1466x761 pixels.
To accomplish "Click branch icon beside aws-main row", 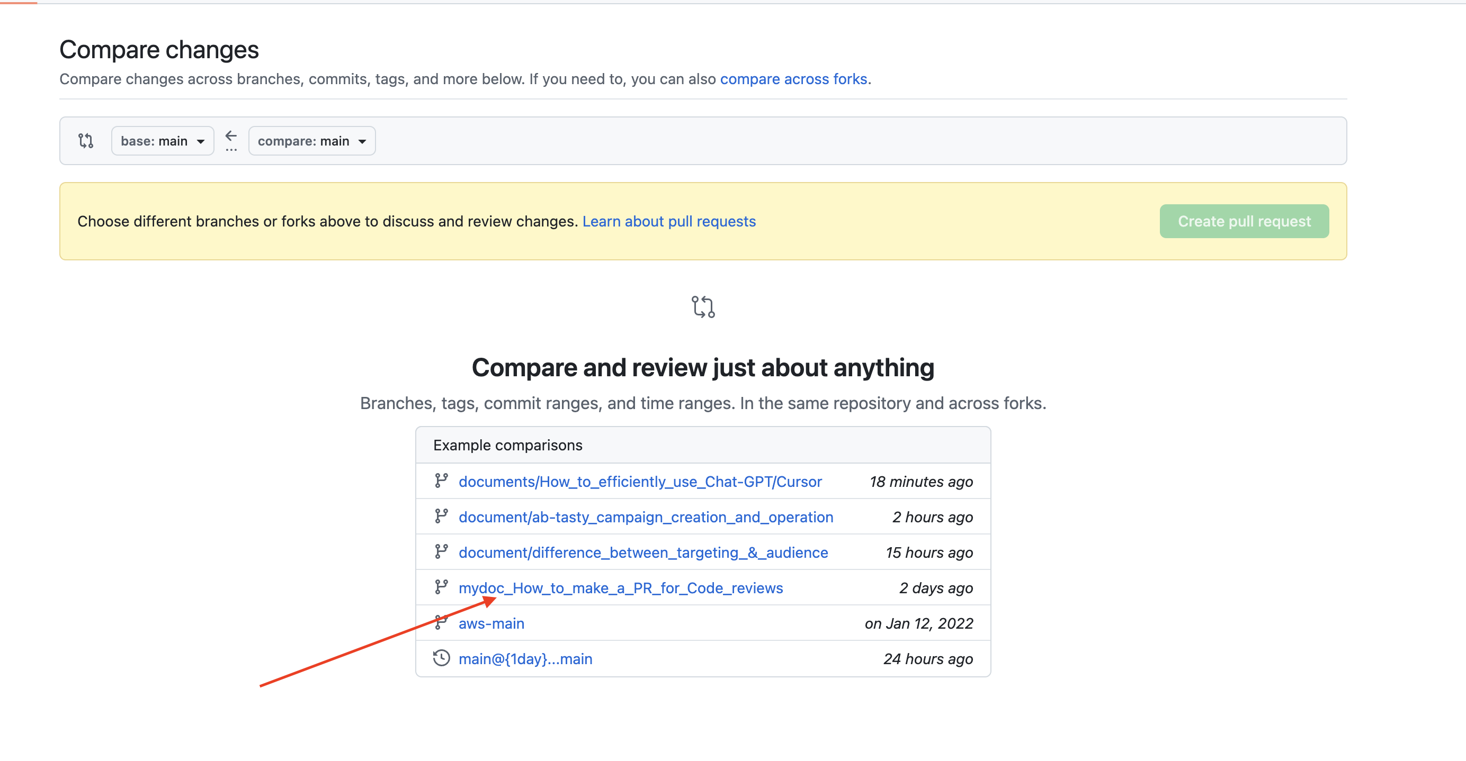I will click(441, 623).
